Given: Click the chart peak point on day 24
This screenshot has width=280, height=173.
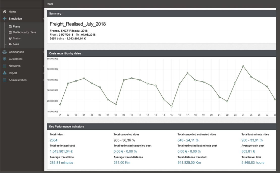Looking at the screenshot, I should click(x=243, y=66).
